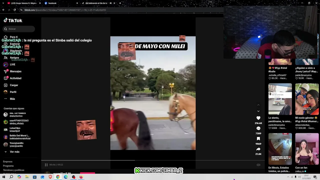The width and height of the screenshot is (320, 180).
Task: Open followed account LuisaClips
Action: coord(15,129)
